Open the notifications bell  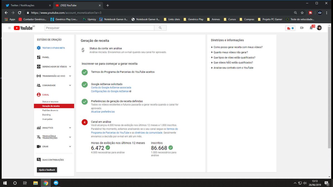pos(311,28)
